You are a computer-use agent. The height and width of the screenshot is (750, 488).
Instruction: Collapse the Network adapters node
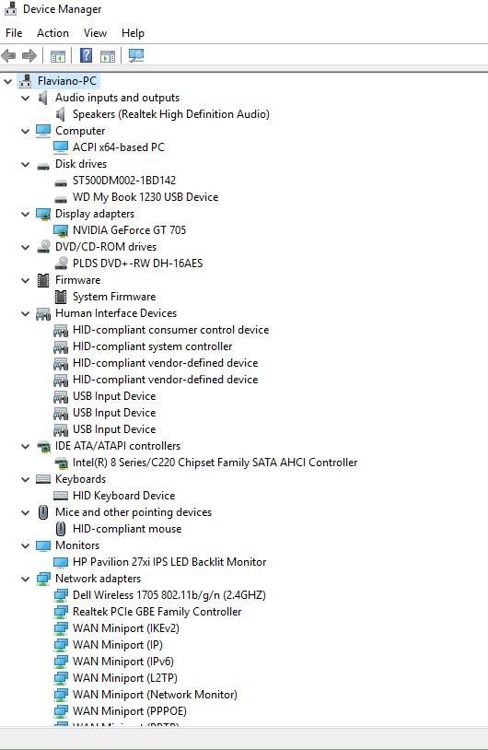point(26,580)
